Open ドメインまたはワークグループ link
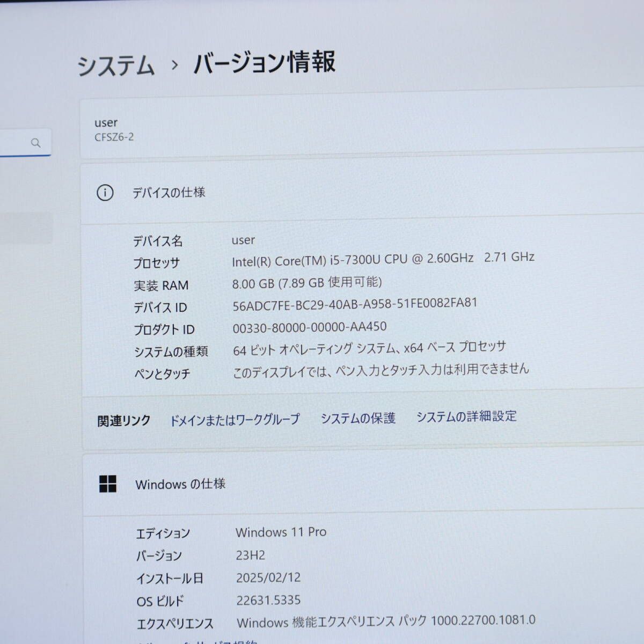644x644 pixels. click(x=235, y=420)
